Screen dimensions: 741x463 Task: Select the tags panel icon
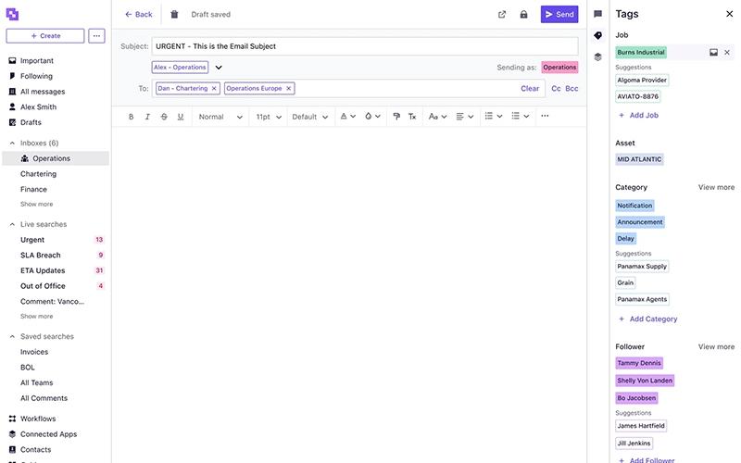597,35
